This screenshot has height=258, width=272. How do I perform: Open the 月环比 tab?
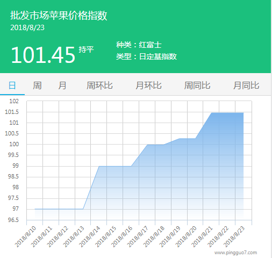148,85
